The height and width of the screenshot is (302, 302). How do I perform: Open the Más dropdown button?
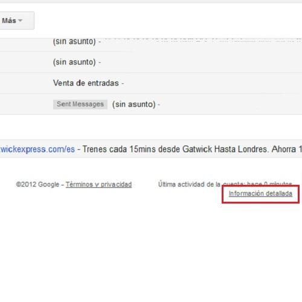pos(16,21)
